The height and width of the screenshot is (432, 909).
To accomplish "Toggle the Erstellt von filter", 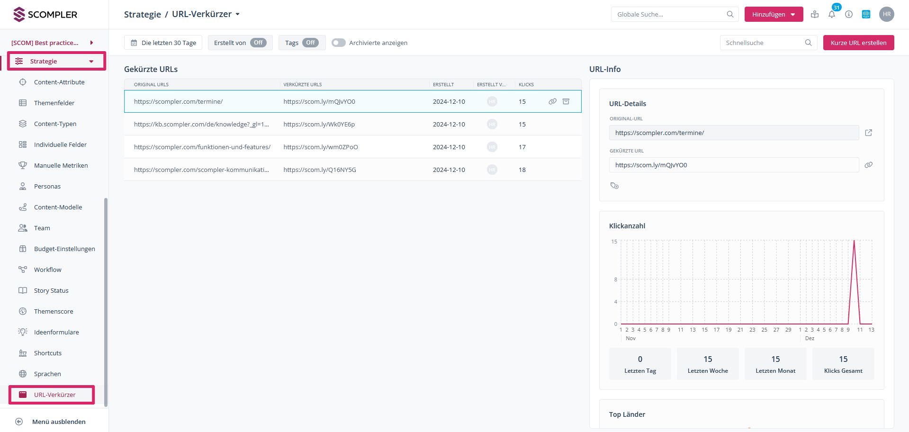I will 258,43.
